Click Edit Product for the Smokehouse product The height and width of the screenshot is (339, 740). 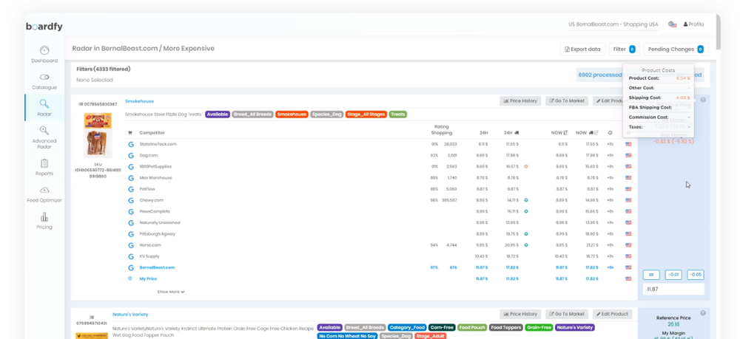(610, 100)
